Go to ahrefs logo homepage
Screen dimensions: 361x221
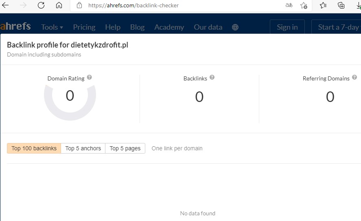point(15,26)
